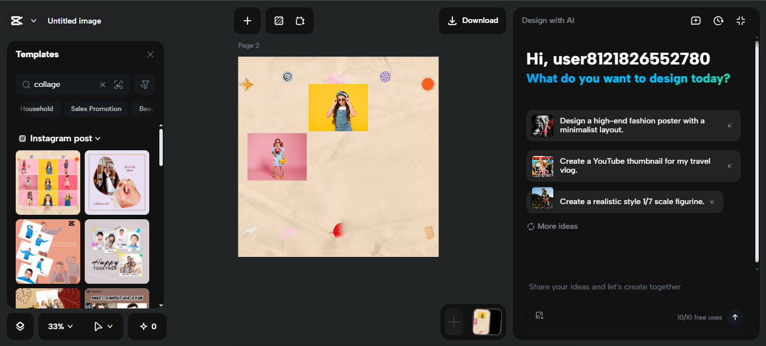Use the YouTube thumbnail prompt suggestion
Viewport: 766px width, 346px height.
pos(634,166)
